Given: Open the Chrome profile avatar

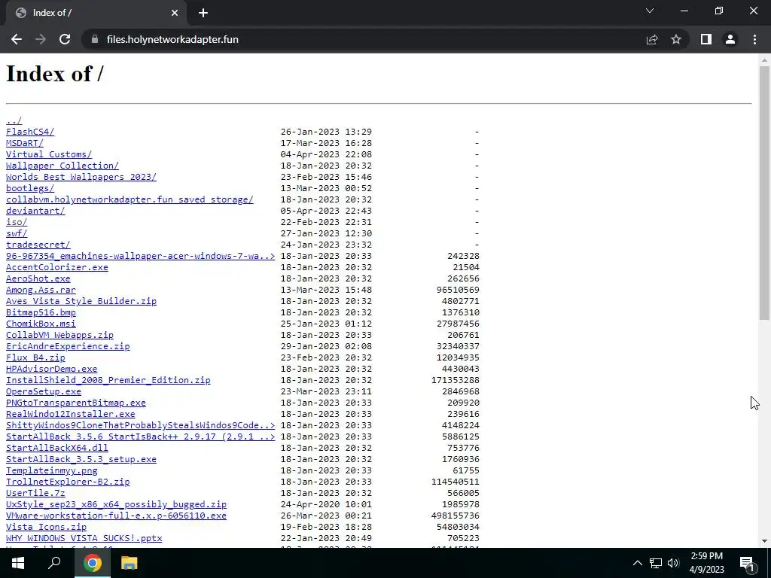Looking at the screenshot, I should click(x=730, y=39).
